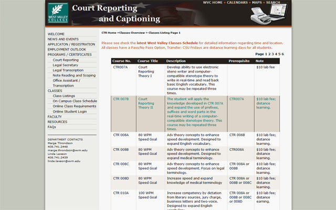
Task: Open EMPLOYMENT OUTLOOK sidebar item
Action: click(x=67, y=49)
